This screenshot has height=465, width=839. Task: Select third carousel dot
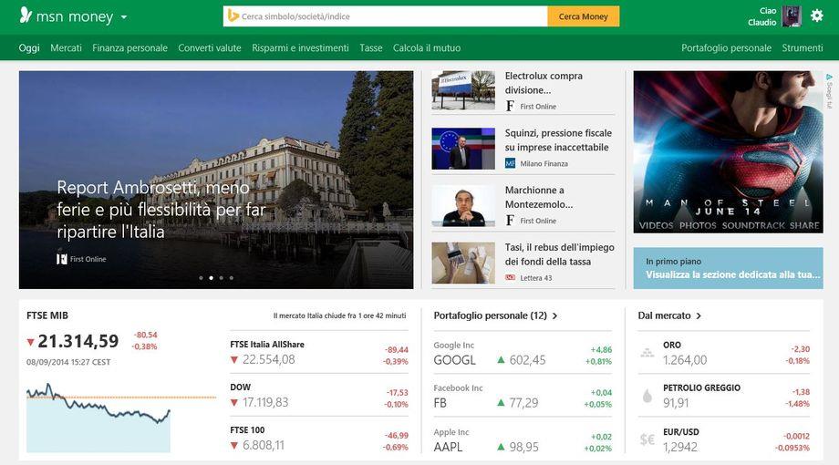pos(221,278)
